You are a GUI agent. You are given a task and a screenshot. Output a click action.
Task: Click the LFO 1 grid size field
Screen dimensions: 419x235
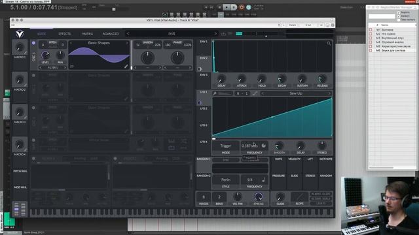coord(242,93)
